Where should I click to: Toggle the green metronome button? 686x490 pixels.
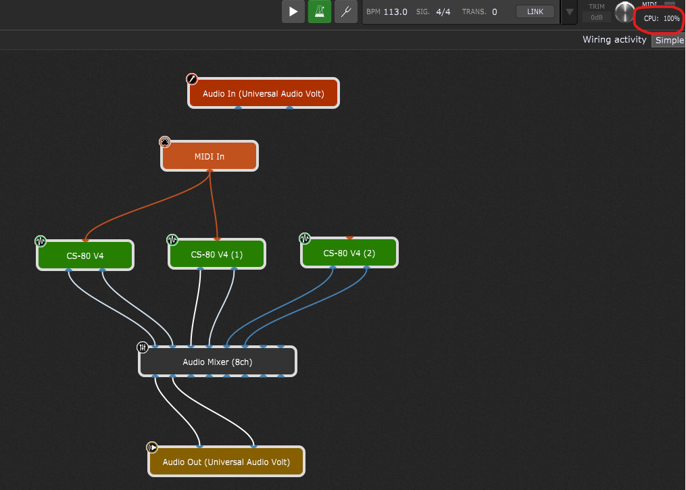(320, 11)
